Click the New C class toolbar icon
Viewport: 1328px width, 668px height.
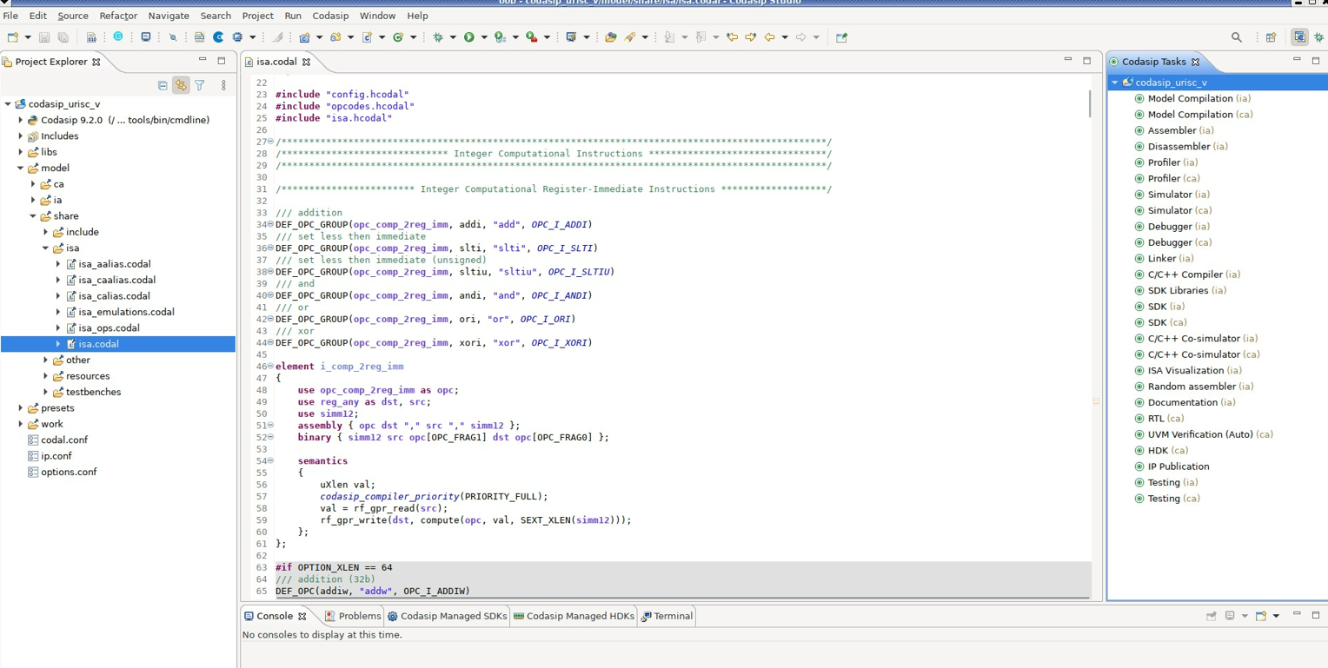coord(398,37)
